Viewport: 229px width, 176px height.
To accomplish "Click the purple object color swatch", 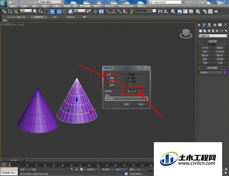I will [225, 72].
